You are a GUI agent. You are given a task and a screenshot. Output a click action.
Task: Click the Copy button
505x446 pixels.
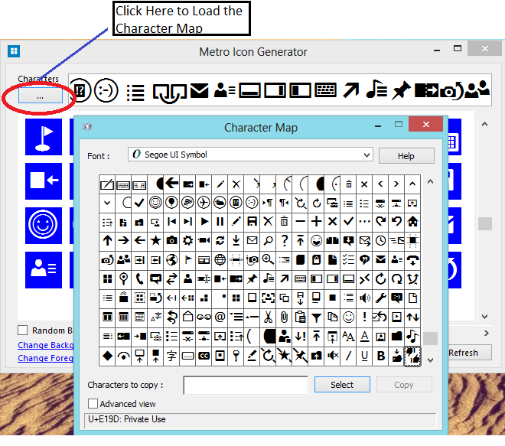[404, 385]
